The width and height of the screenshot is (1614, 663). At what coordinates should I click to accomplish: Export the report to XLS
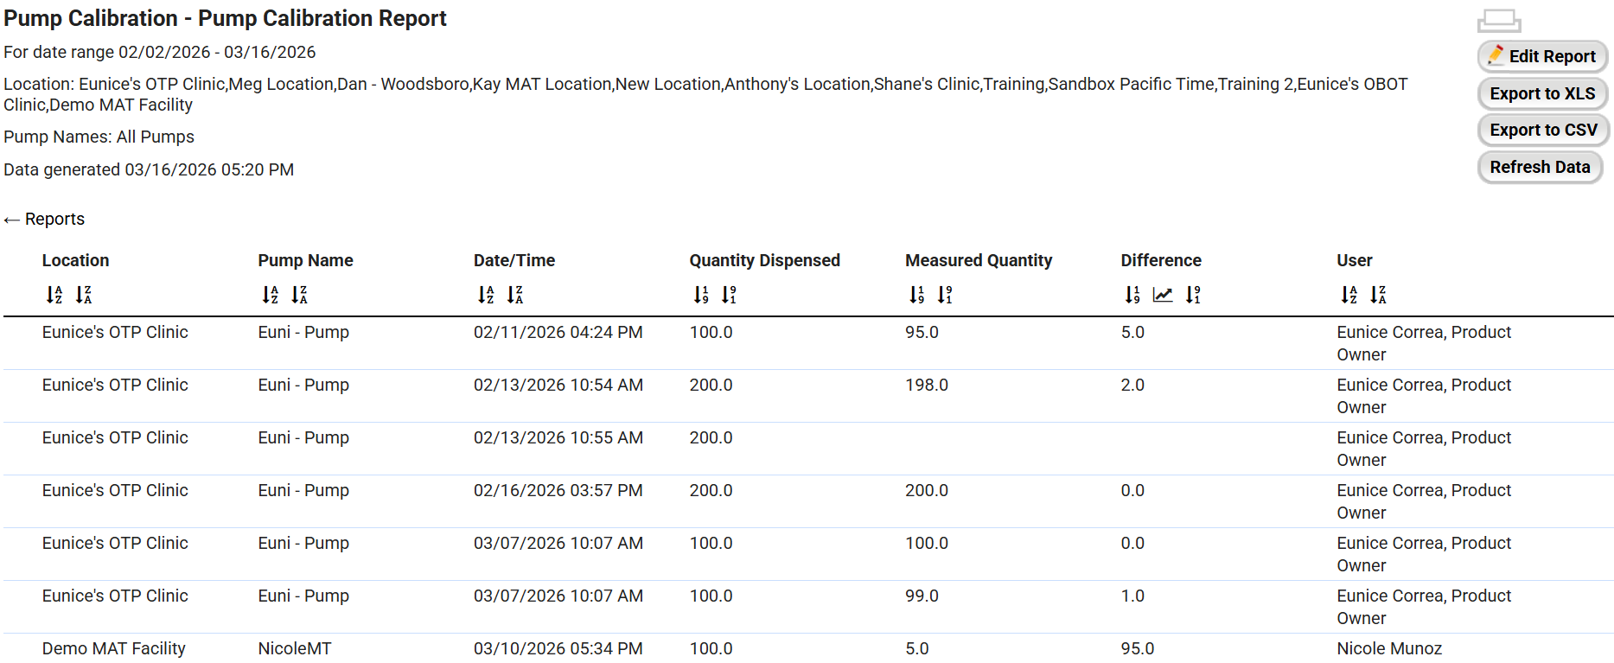tap(1542, 93)
